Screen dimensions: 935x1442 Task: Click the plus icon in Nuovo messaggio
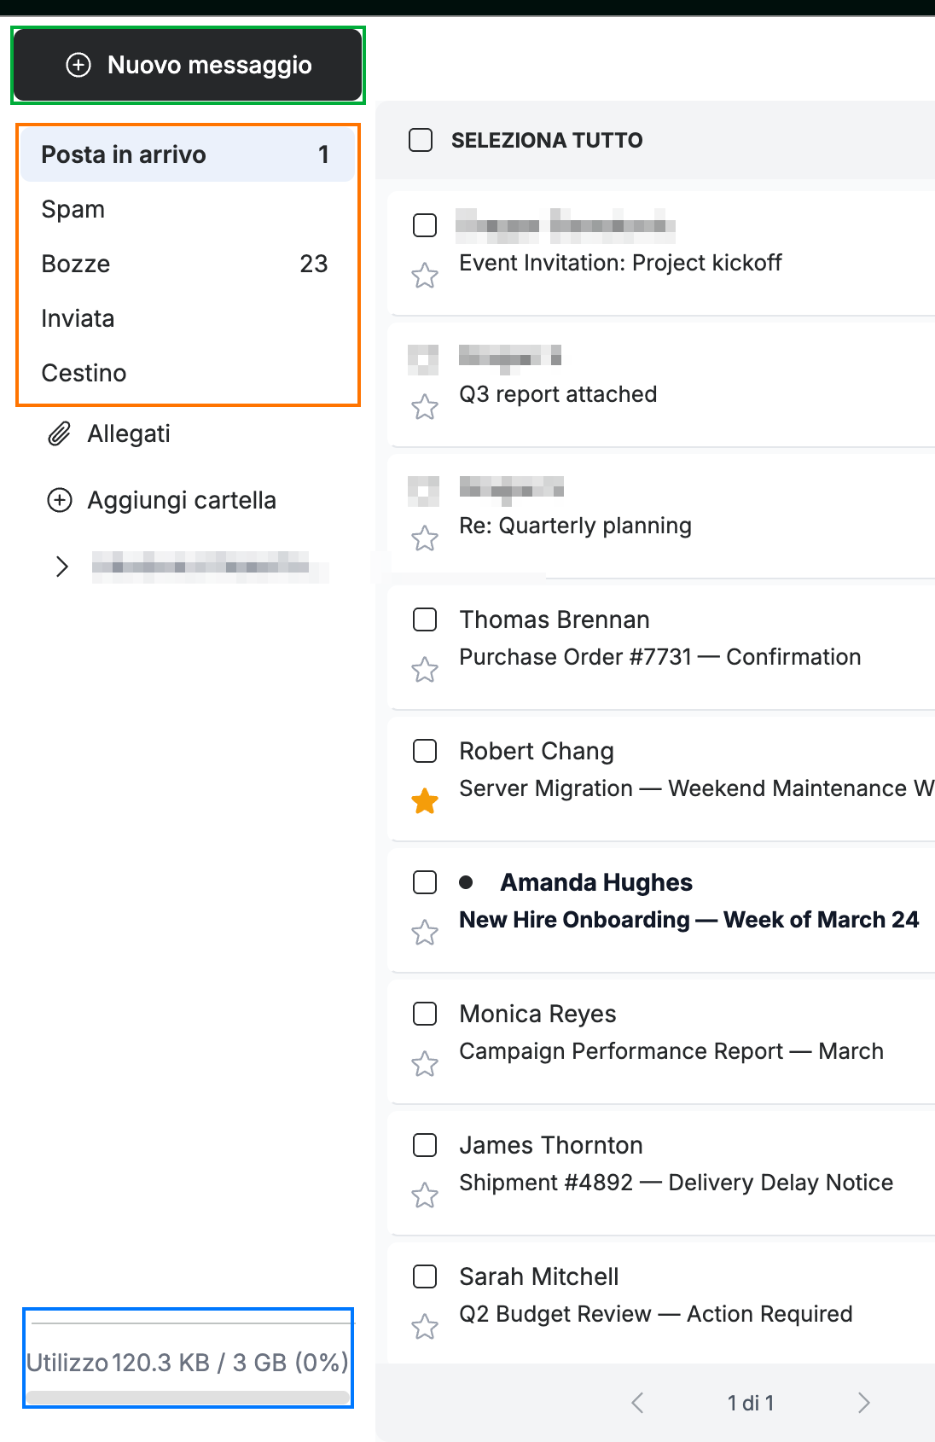click(x=78, y=65)
